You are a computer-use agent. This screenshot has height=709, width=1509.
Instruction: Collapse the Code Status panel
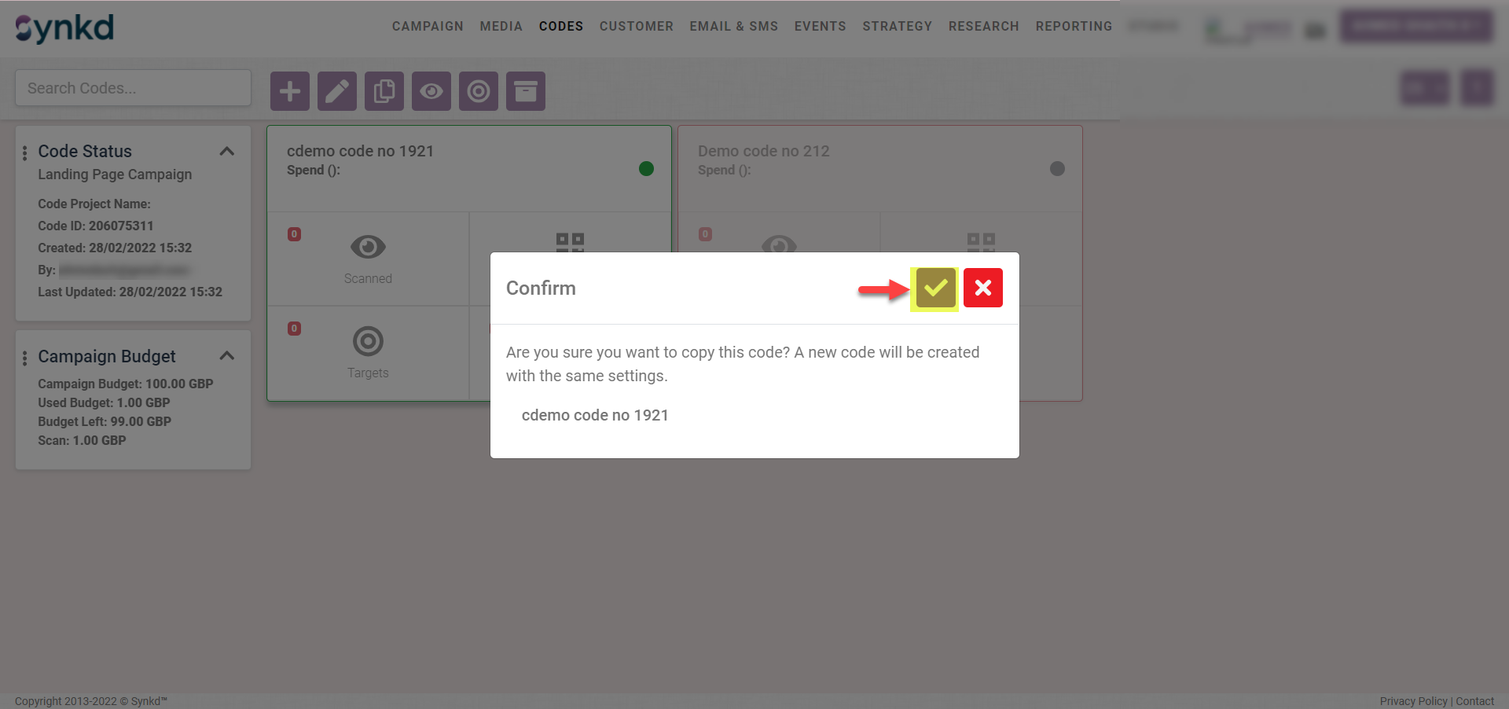(227, 151)
